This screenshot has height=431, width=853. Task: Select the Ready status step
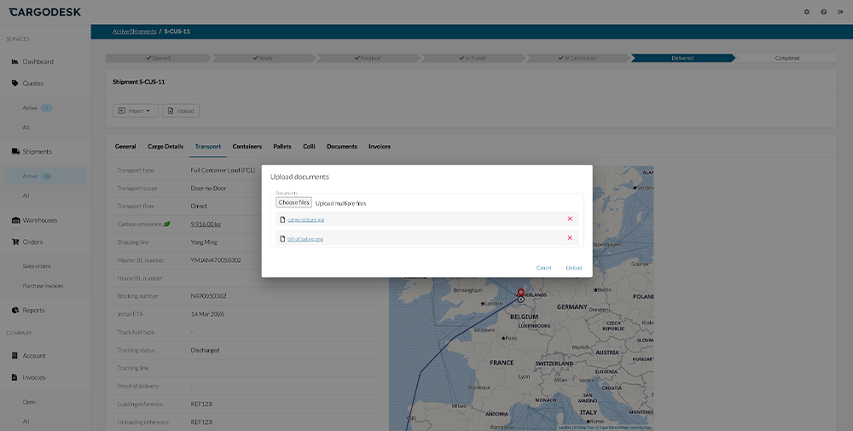pyautogui.click(x=263, y=58)
